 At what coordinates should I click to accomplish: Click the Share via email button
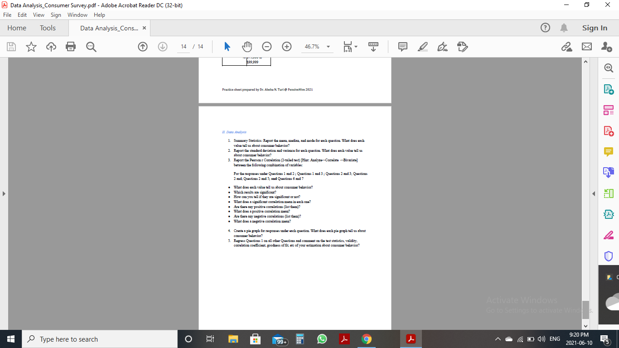pos(587,46)
